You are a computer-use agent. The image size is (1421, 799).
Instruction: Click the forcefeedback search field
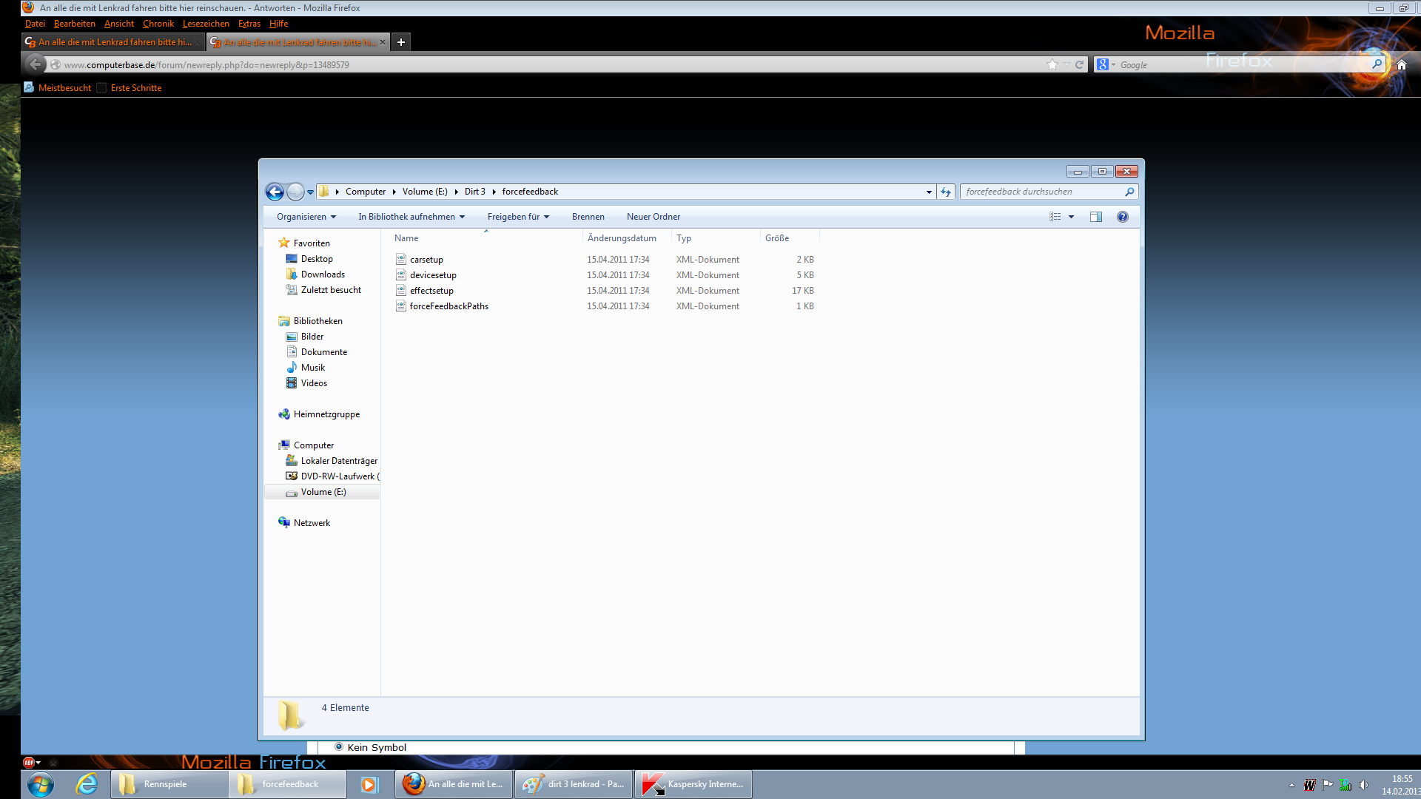[x=1042, y=192]
